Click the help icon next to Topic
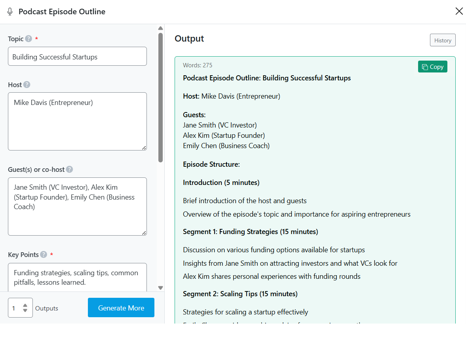The width and height of the screenshot is (466, 337). coord(29,39)
